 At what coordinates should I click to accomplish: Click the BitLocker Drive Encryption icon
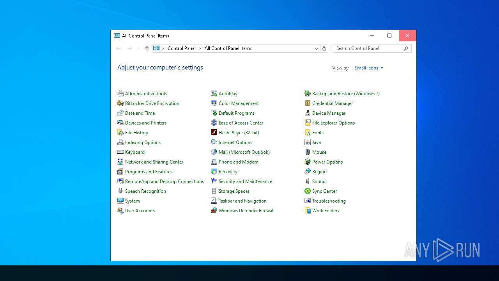(120, 103)
